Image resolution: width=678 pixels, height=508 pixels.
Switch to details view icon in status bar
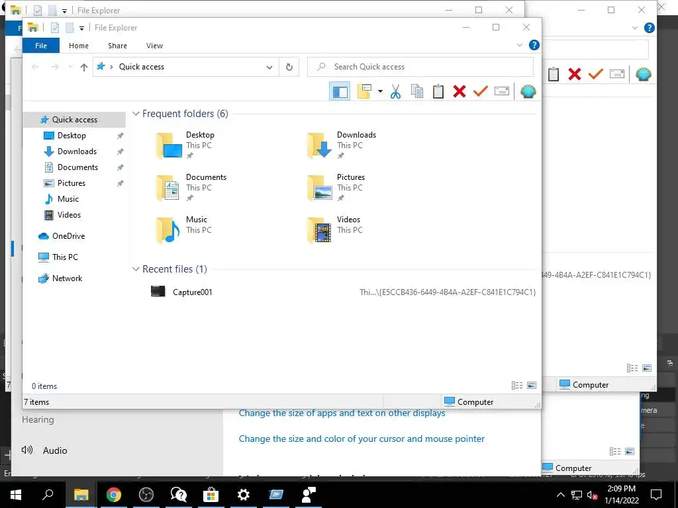click(517, 386)
